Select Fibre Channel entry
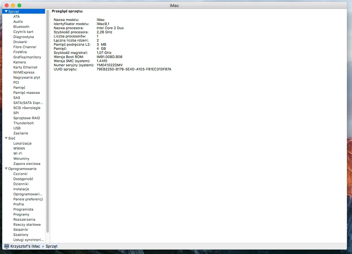This screenshot has width=352, height=254. click(25, 47)
